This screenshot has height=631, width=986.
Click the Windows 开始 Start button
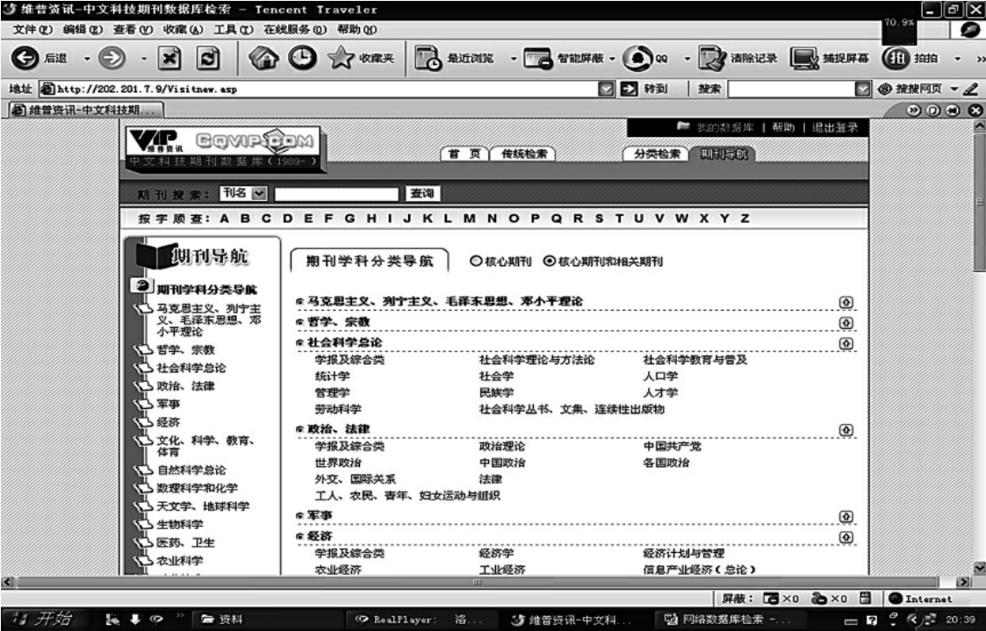point(41,619)
